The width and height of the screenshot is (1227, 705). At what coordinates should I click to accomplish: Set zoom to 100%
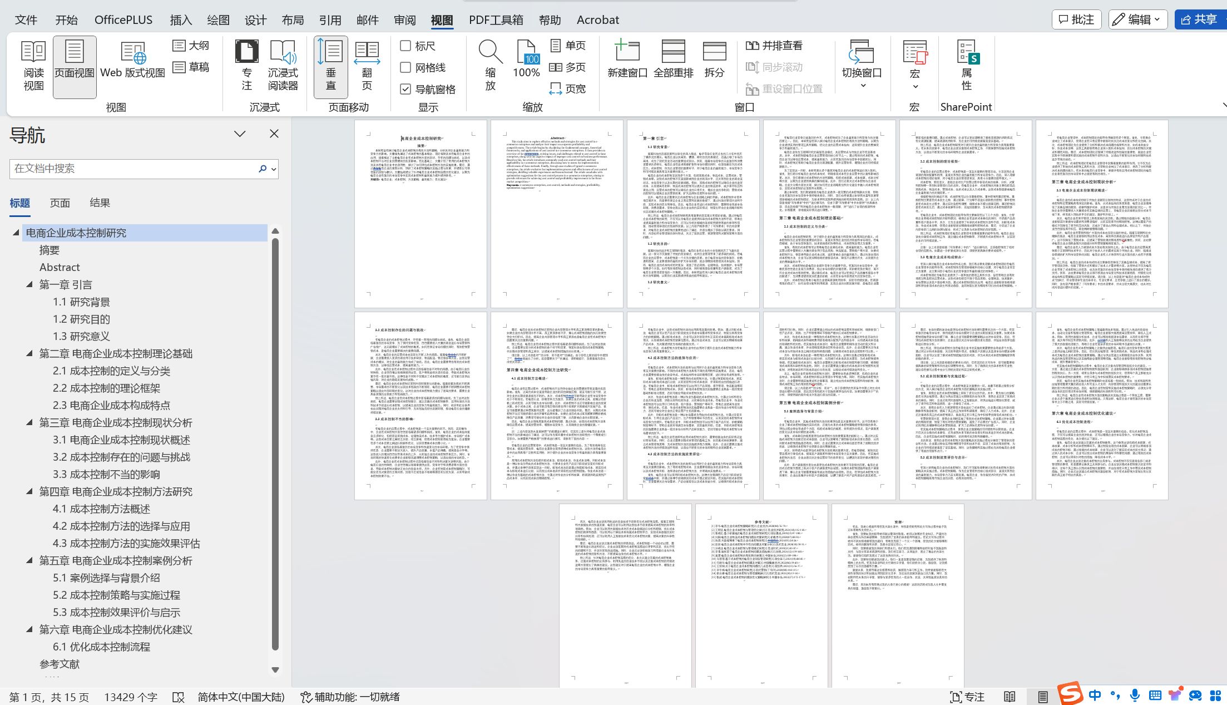pos(526,60)
